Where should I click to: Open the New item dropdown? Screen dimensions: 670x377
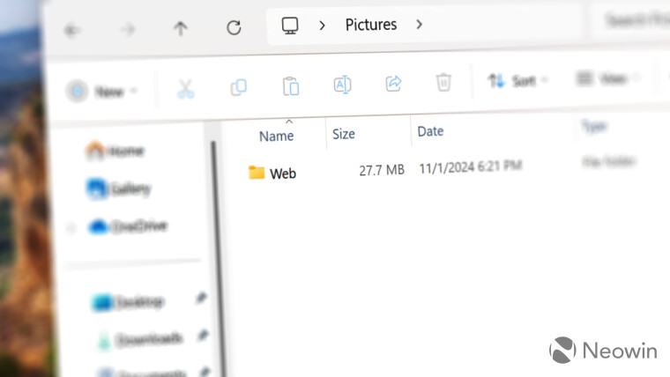click(102, 91)
